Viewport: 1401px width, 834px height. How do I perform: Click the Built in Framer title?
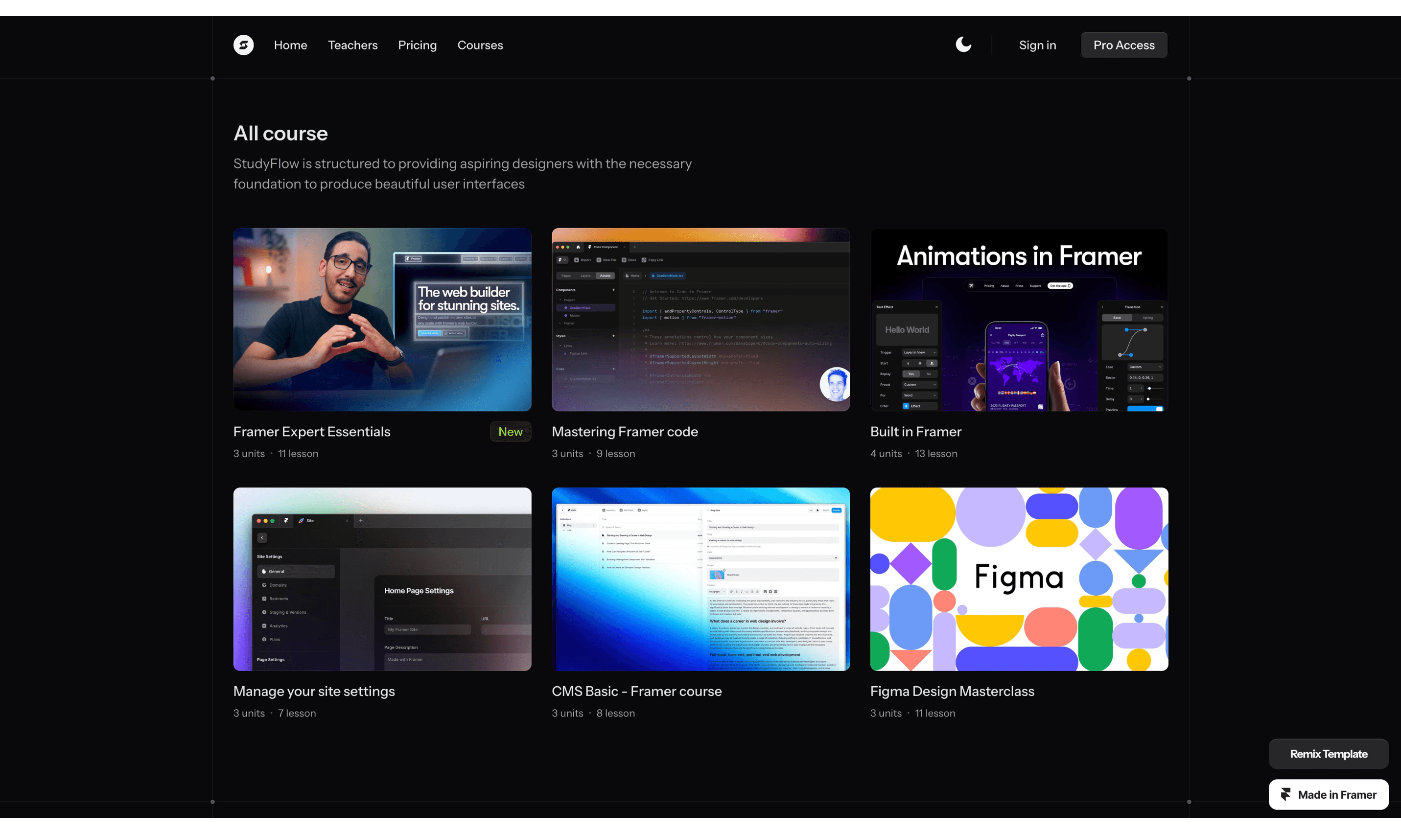click(x=915, y=432)
